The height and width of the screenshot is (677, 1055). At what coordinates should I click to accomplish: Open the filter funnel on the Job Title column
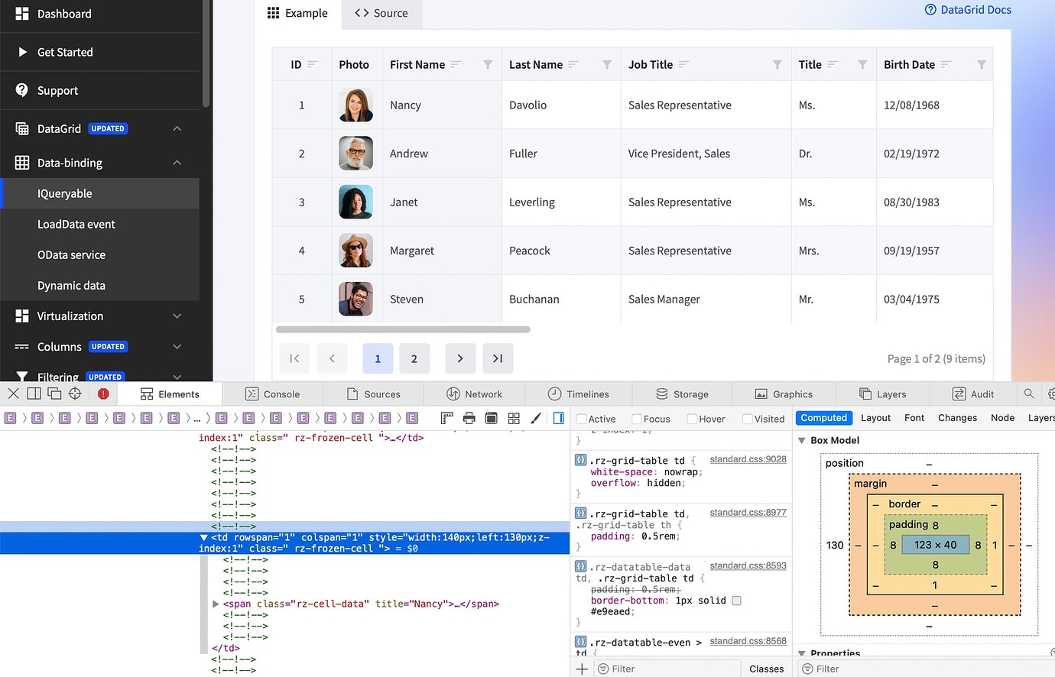pos(779,65)
